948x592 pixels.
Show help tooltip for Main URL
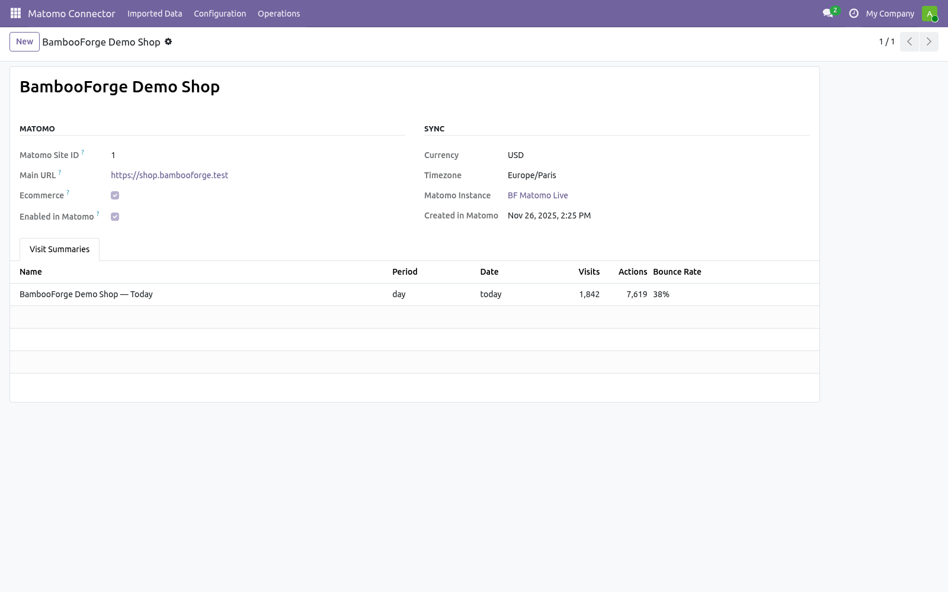(59, 172)
